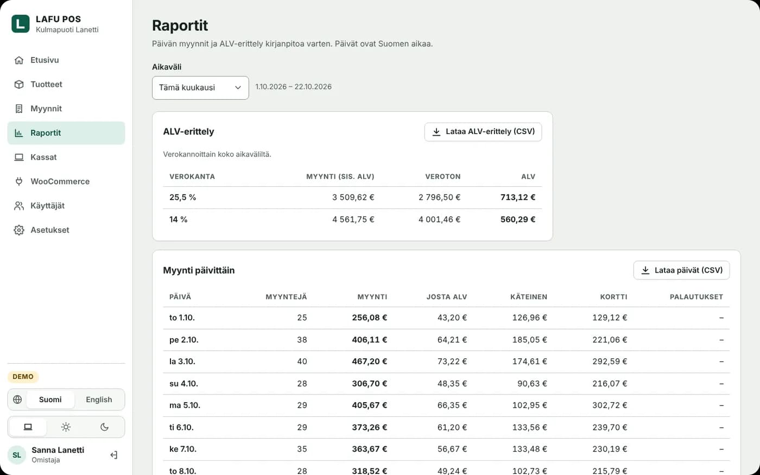Click the to 1.10. day row
The height and width of the screenshot is (475, 760).
(446, 318)
